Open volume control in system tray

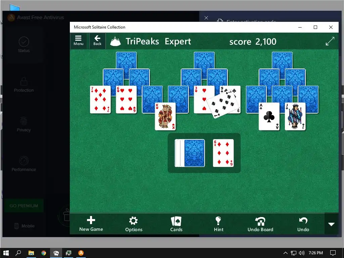click(x=302, y=253)
